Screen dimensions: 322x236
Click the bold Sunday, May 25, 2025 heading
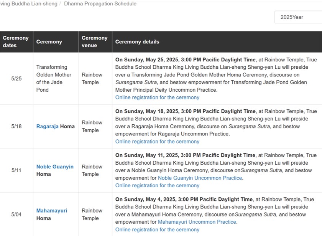186,60
